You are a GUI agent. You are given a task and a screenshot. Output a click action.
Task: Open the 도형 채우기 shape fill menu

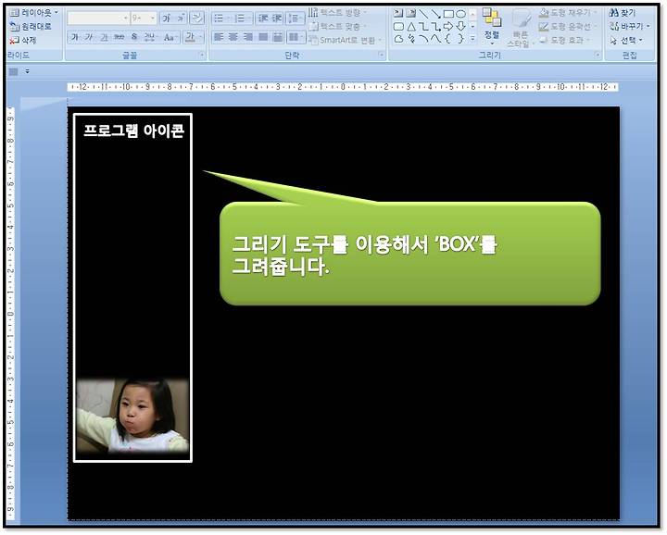point(568,13)
